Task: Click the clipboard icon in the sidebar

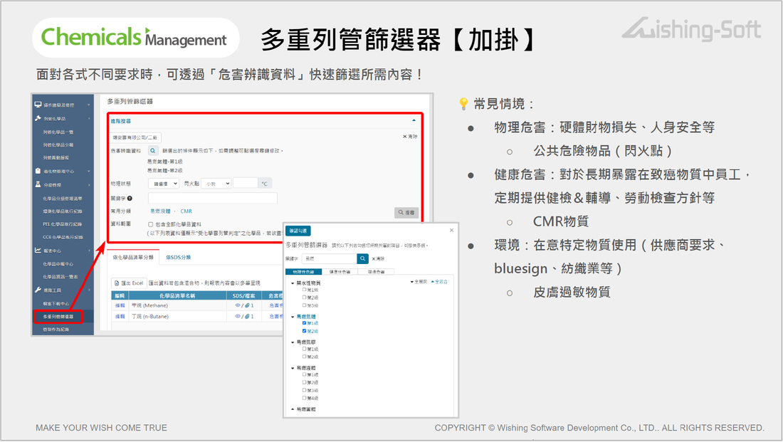Action: [38, 171]
